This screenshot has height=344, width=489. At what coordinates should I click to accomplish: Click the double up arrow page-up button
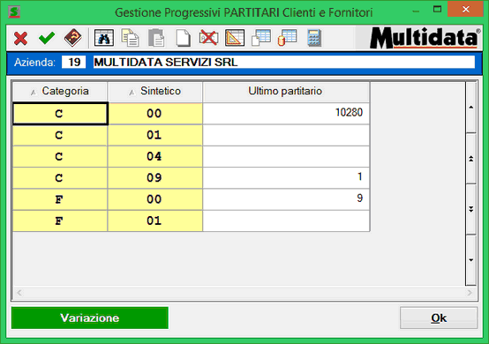pos(471,159)
